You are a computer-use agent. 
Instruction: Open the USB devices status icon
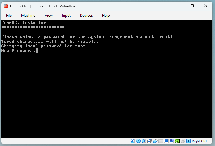click(x=155, y=141)
